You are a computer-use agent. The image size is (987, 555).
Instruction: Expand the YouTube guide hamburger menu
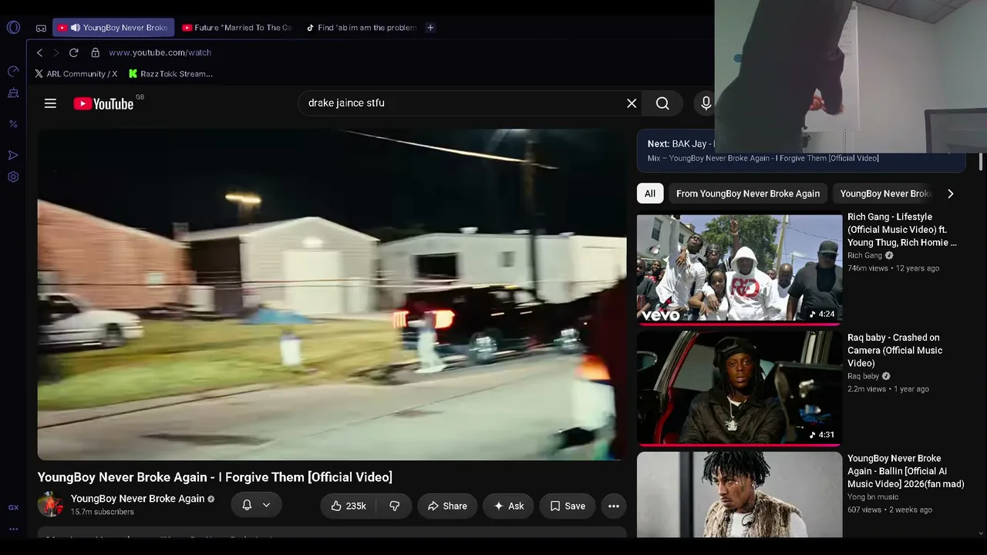pos(50,103)
